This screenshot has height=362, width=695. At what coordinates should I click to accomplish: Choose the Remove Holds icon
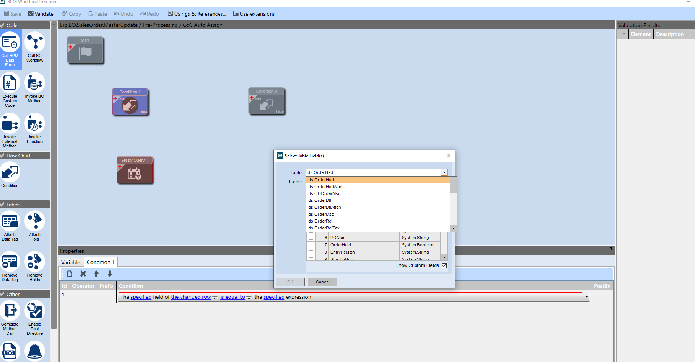click(35, 267)
